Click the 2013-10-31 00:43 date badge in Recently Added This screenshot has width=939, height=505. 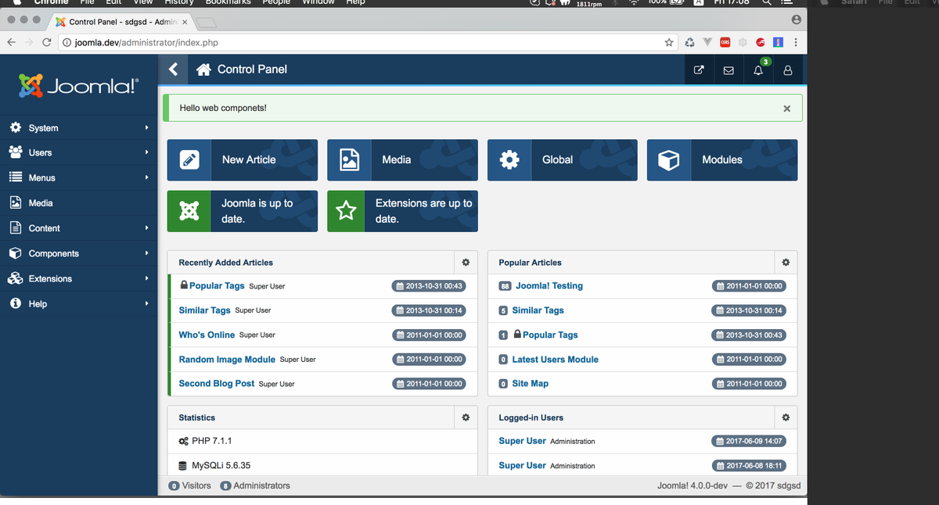click(x=429, y=286)
